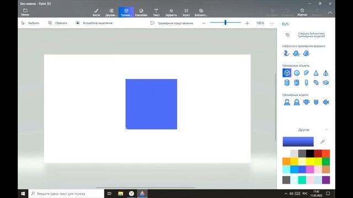This screenshot has height=198, width=353.
Task: Show hidden system tray icons
Action: [286, 194]
